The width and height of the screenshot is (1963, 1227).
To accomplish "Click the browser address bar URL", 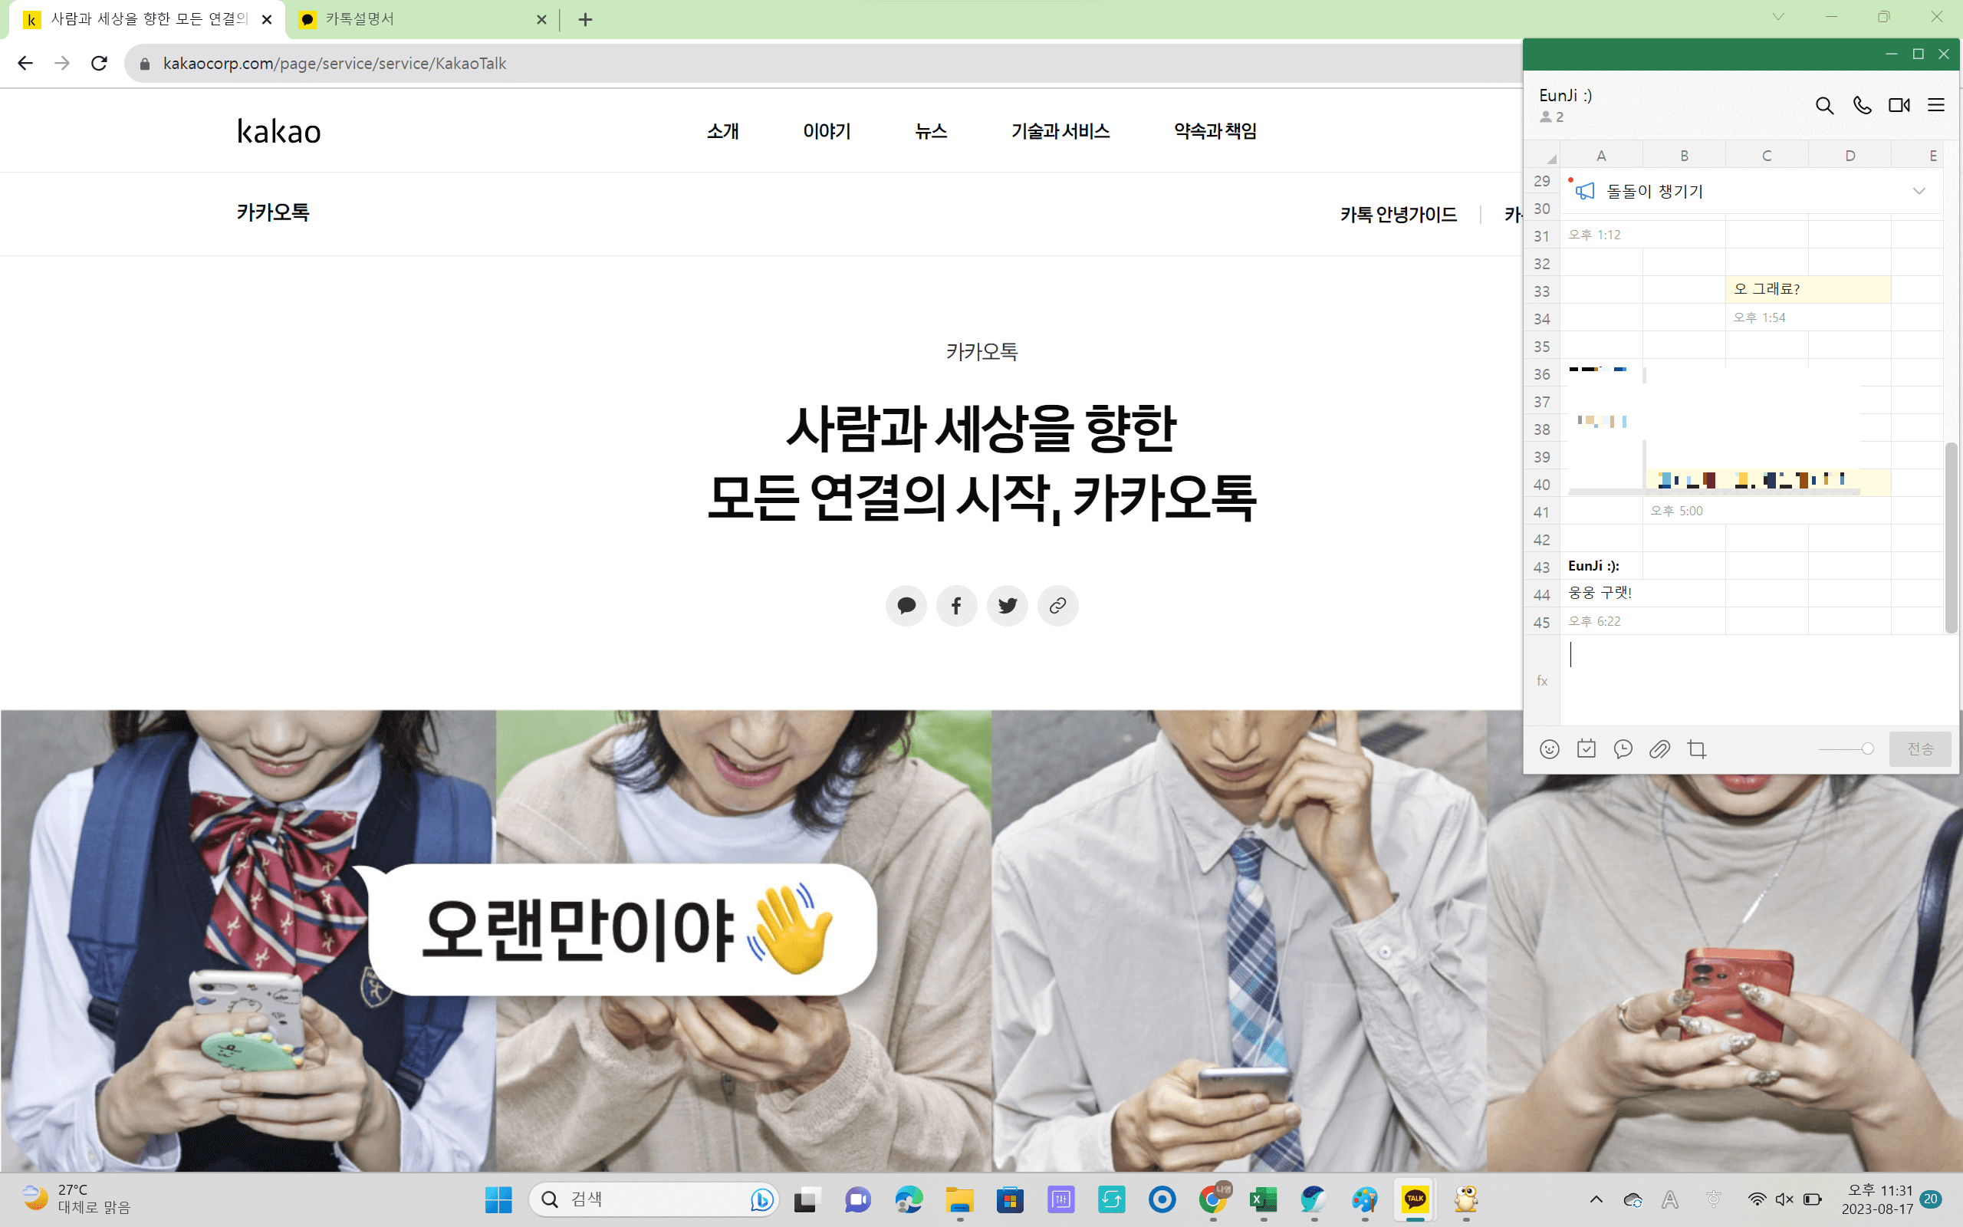I will 334,64.
